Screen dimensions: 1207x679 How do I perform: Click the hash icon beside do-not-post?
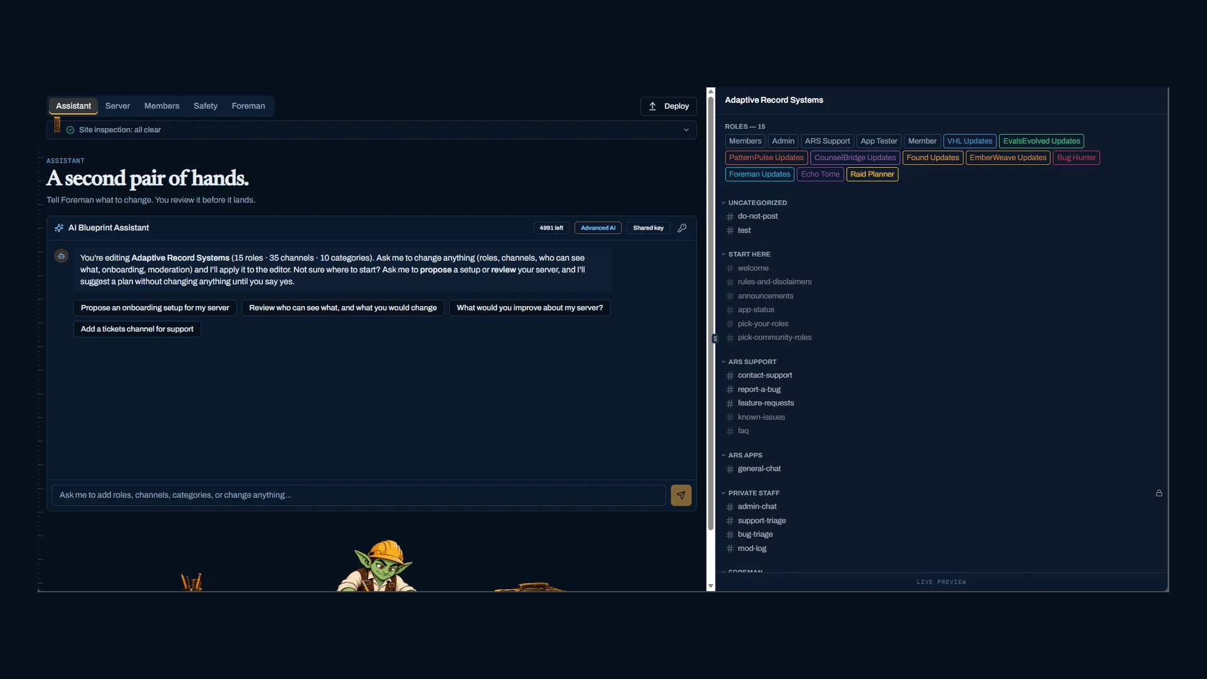730,217
